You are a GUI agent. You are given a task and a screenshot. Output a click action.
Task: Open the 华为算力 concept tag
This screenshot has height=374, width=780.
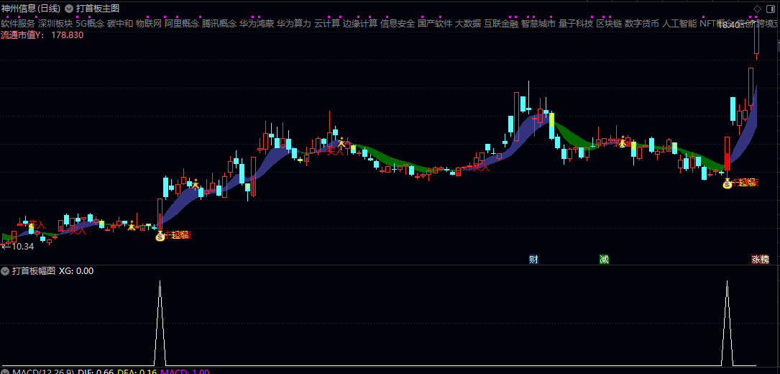[x=294, y=24]
